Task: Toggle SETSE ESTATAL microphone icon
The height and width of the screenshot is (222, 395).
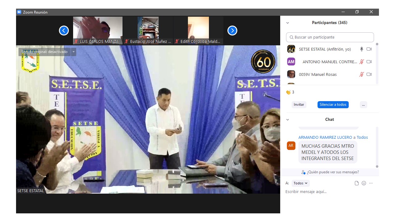Action: pos(362,49)
